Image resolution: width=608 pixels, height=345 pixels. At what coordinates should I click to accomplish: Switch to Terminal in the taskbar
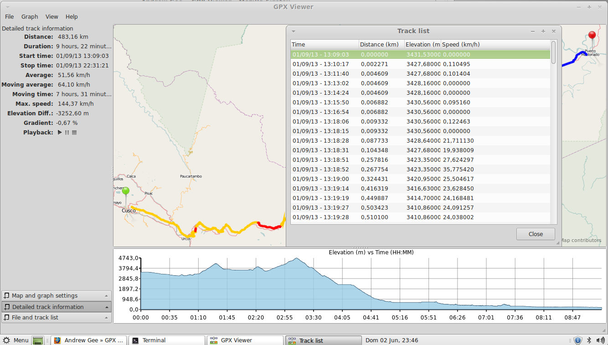coord(167,340)
